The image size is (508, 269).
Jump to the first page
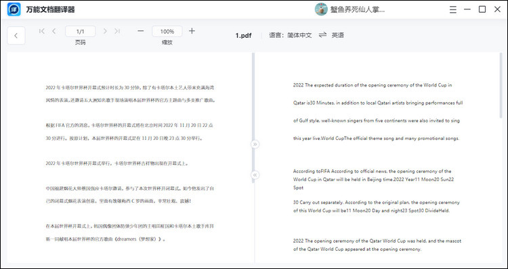(42, 31)
